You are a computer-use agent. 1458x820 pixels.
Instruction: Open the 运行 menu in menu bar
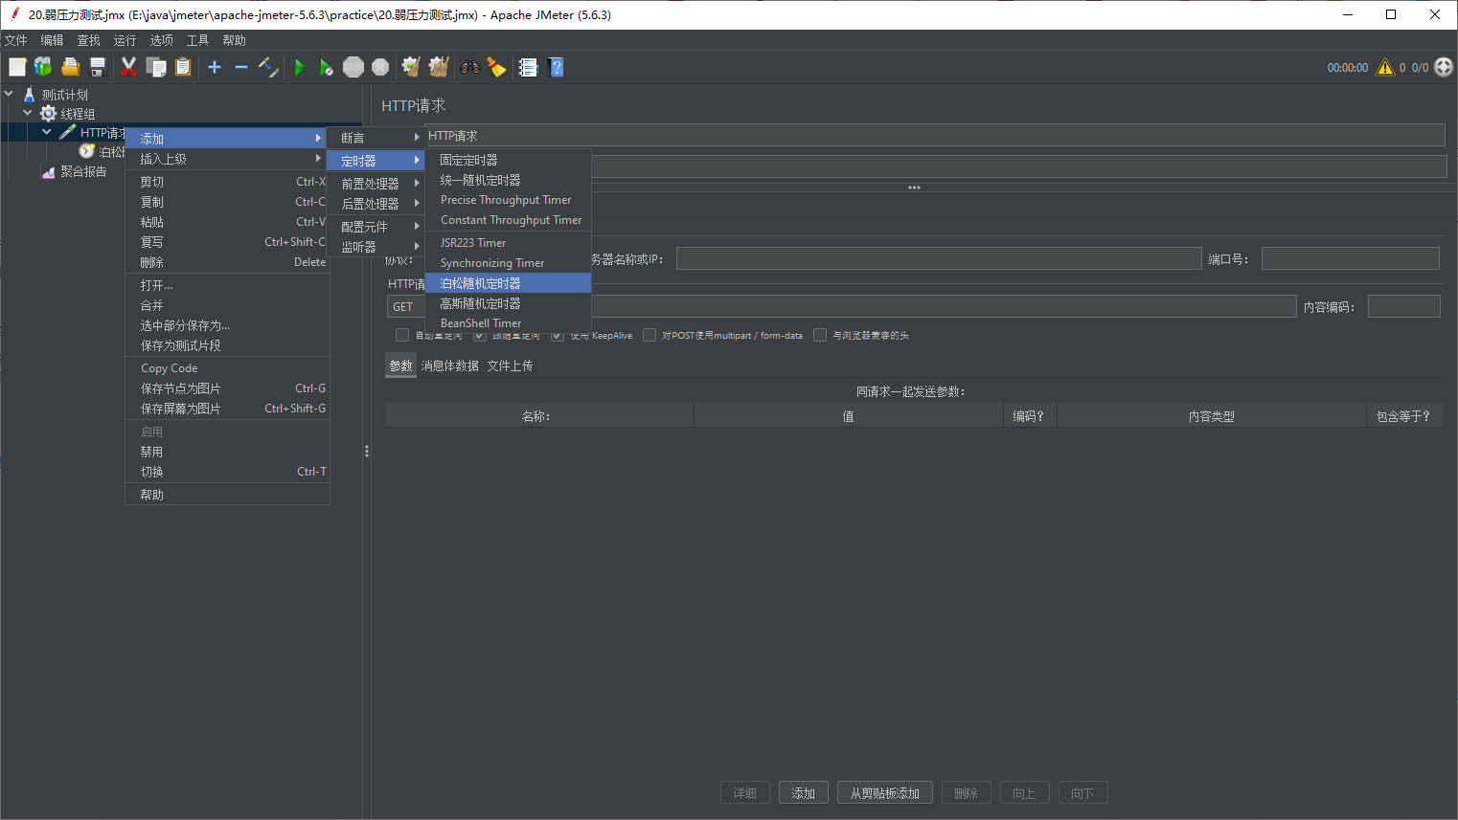point(125,40)
